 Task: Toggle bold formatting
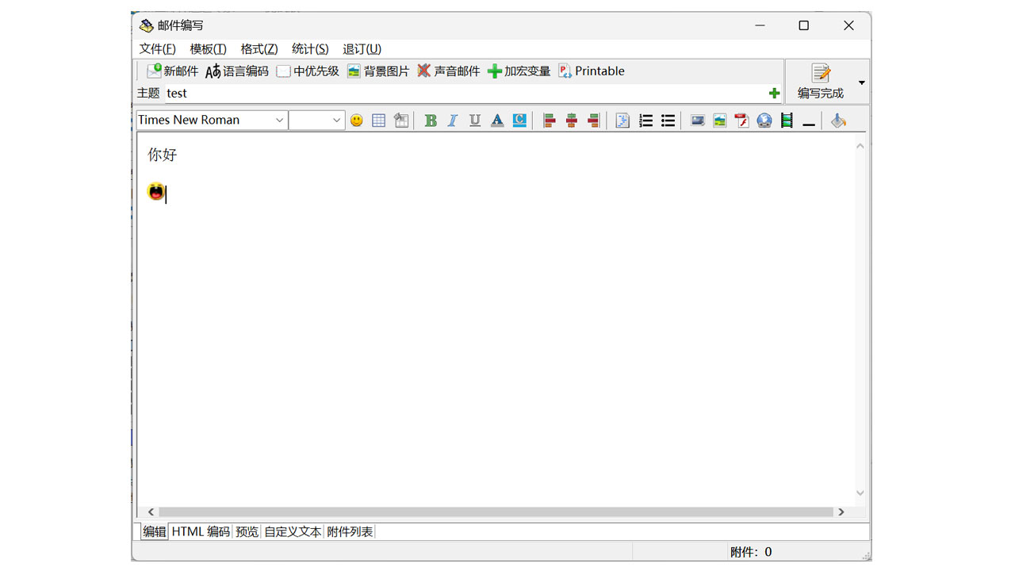click(431, 120)
